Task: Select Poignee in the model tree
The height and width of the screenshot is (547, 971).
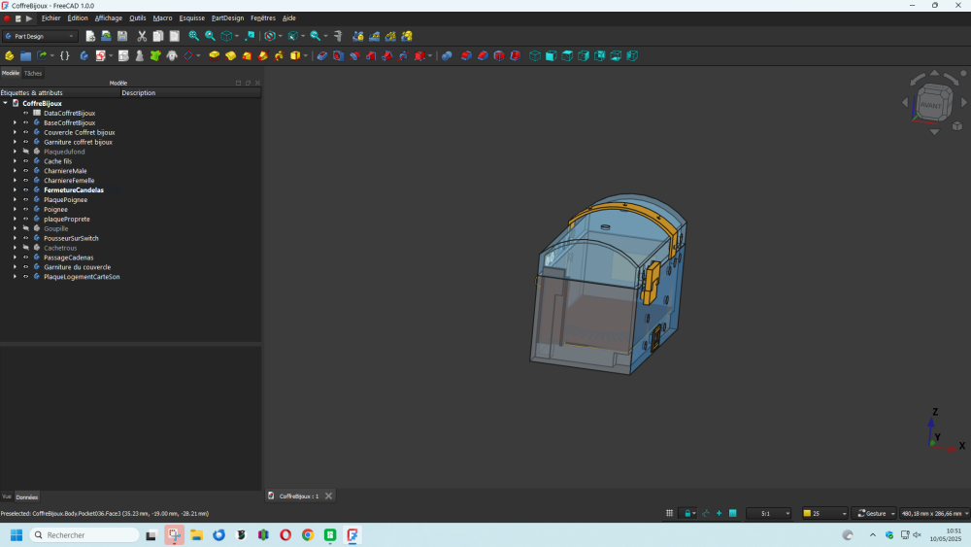Action: (55, 209)
